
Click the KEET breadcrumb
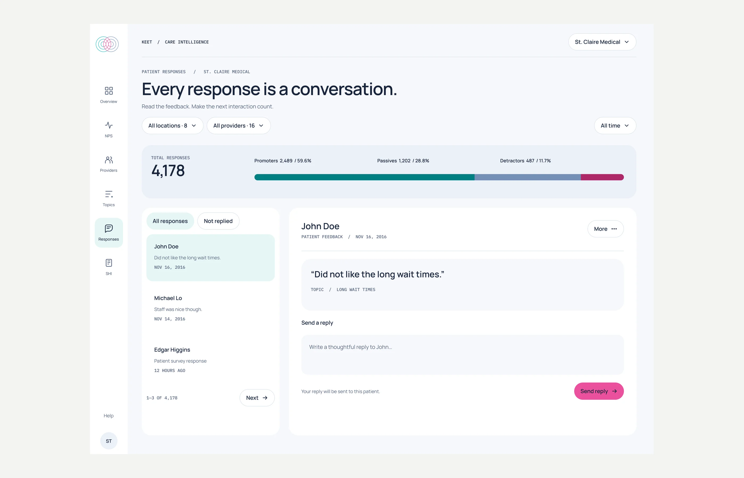coord(147,42)
